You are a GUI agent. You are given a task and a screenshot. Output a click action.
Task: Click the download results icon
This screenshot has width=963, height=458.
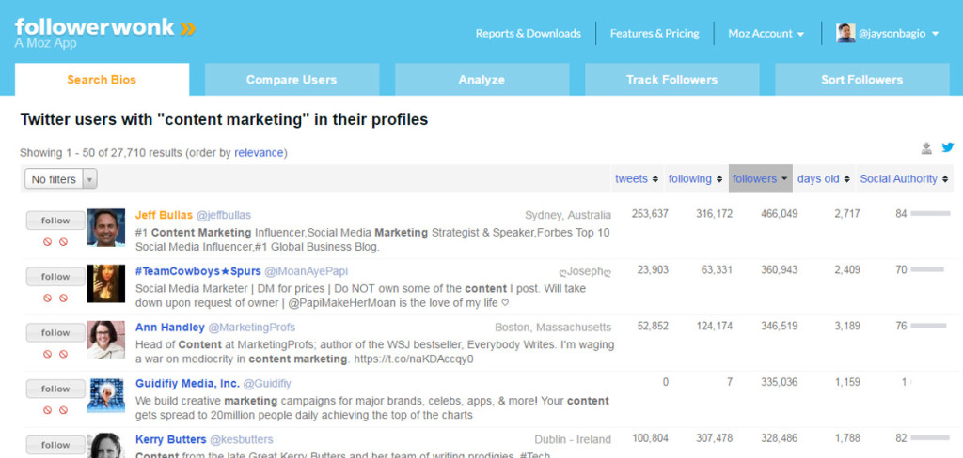click(926, 147)
